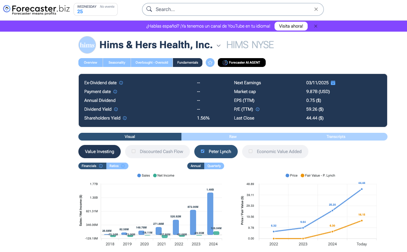Switch to the Raw view
The height and width of the screenshot is (252, 407).
[x=233, y=136]
